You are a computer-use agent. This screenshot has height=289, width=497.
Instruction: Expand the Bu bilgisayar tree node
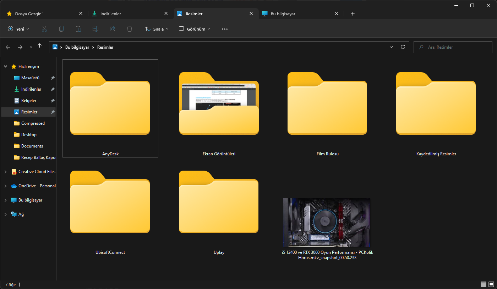pyautogui.click(x=5, y=200)
